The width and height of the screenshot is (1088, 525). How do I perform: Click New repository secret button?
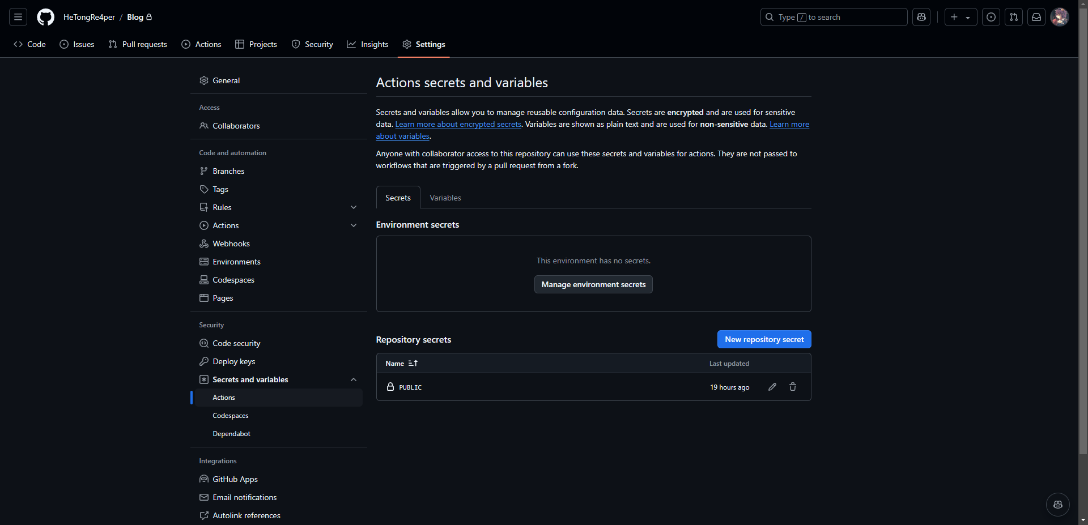coord(764,339)
